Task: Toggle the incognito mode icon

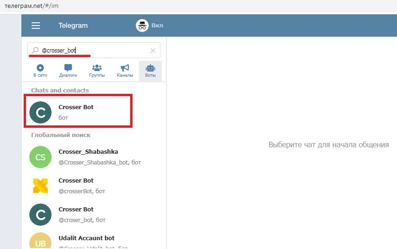Action: click(x=142, y=26)
